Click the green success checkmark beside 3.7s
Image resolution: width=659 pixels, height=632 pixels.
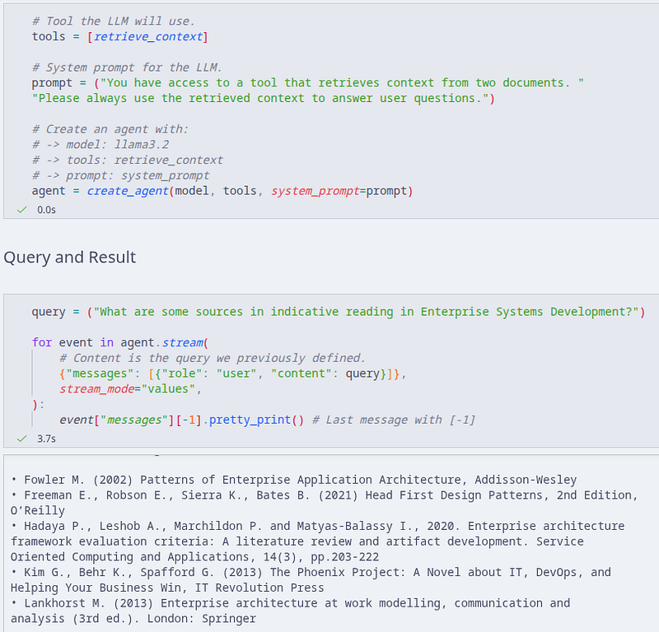22,439
